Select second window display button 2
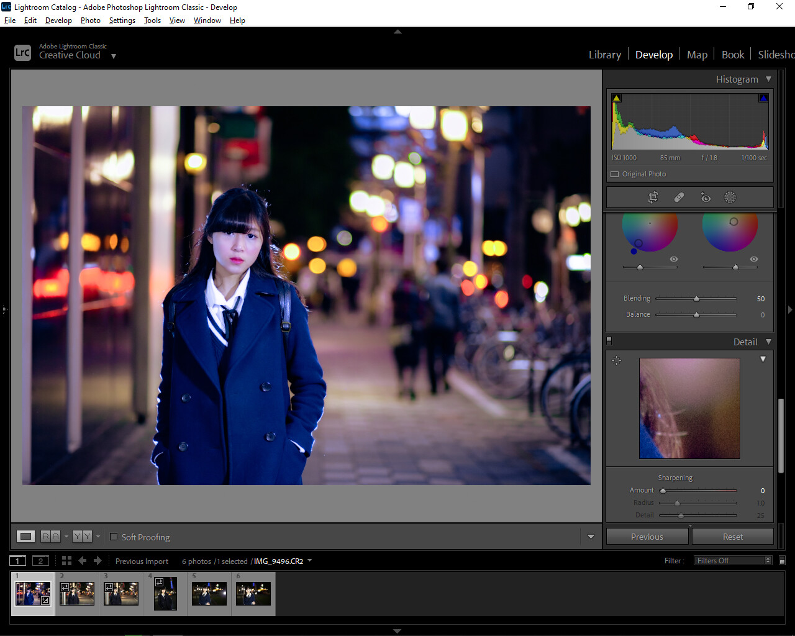The width and height of the screenshot is (795, 636). (x=40, y=561)
